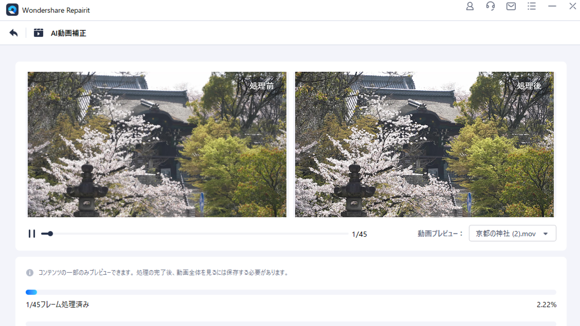
Task: Open the hamburger list menu icon
Action: (x=531, y=6)
